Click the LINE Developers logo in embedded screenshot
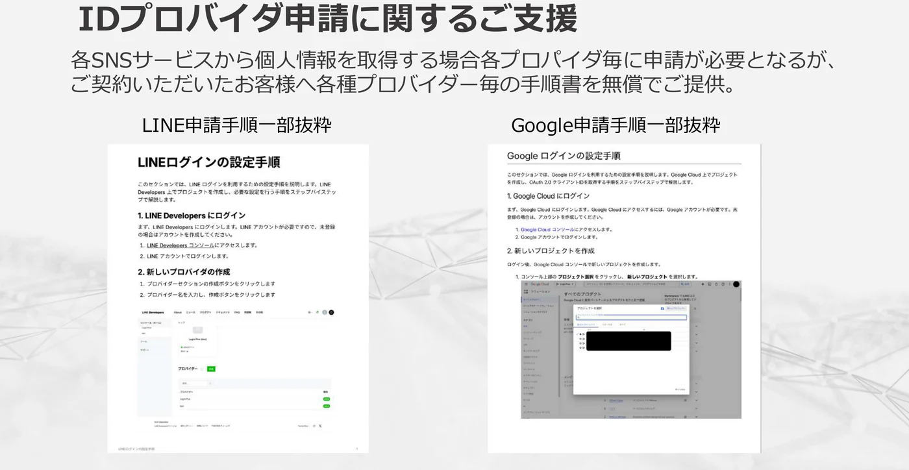Screen dimensions: 909x470 (x=153, y=312)
